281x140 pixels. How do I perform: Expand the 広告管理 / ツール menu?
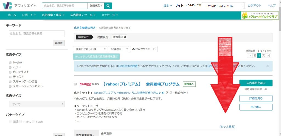(83, 15)
